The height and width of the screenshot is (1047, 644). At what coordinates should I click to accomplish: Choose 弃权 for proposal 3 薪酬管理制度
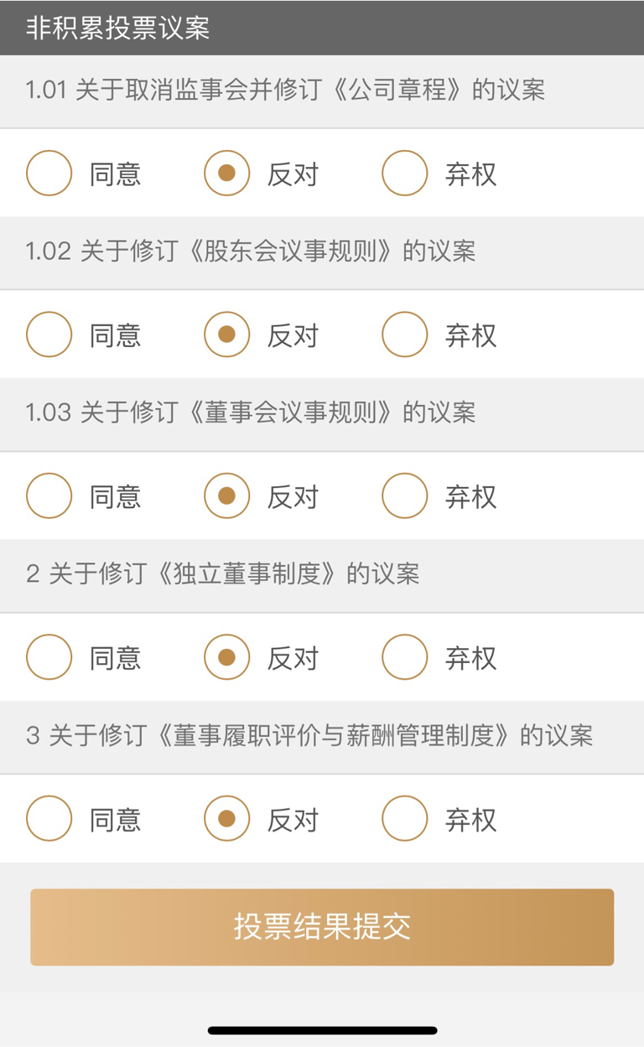[x=404, y=819]
